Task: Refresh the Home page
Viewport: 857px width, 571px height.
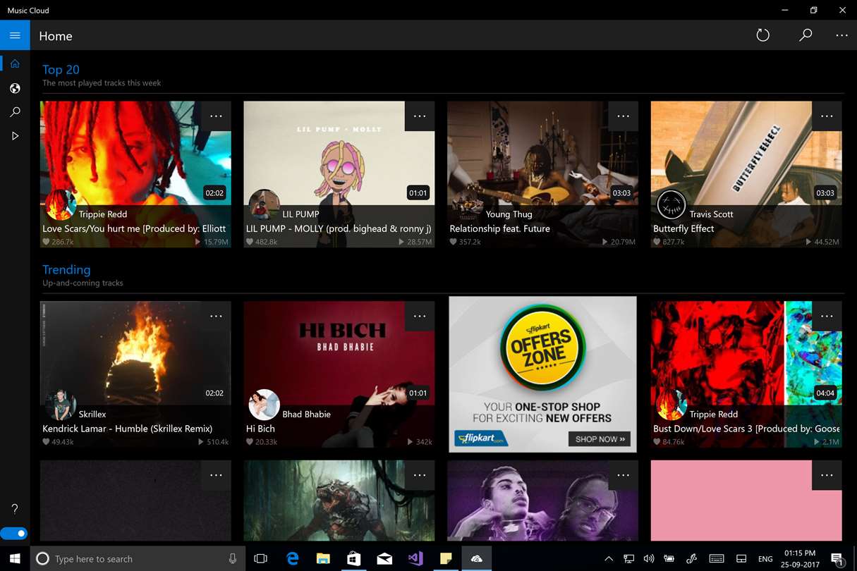Action: pos(762,35)
